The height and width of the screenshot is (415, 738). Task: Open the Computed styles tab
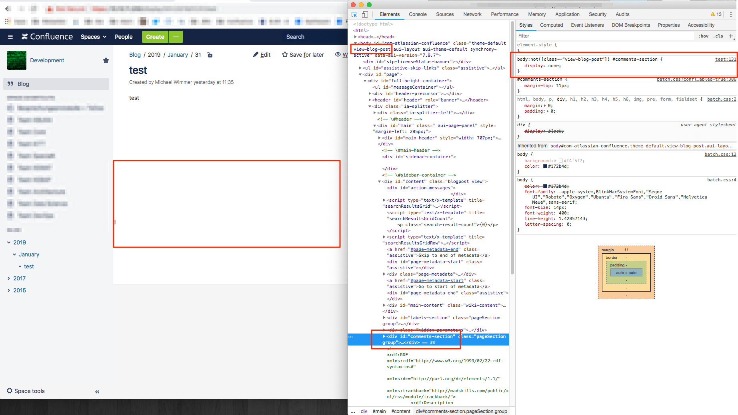tap(551, 25)
